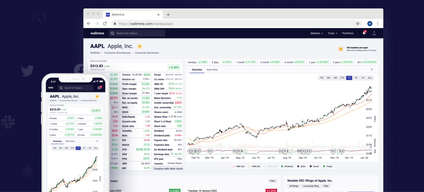
Task: Set desktop chart range to ALL
Action: [370, 78]
